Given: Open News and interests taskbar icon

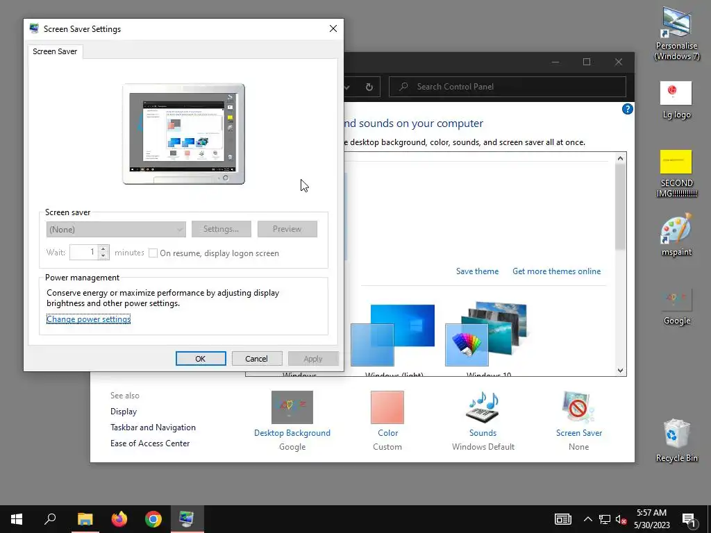Looking at the screenshot, I should 562,519.
